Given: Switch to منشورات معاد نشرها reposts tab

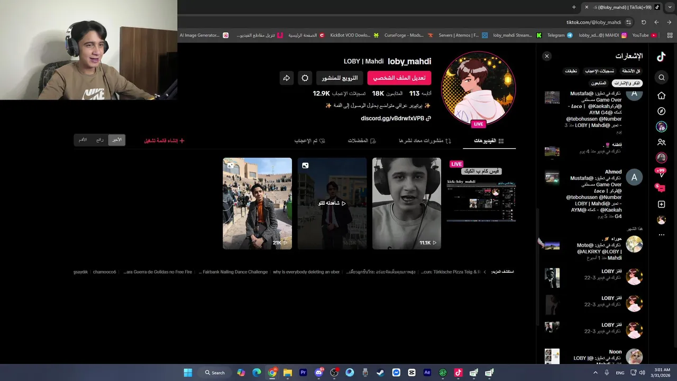Looking at the screenshot, I should (x=425, y=141).
